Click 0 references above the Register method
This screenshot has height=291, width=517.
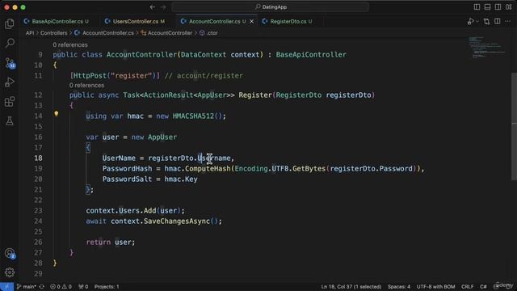(x=86, y=86)
